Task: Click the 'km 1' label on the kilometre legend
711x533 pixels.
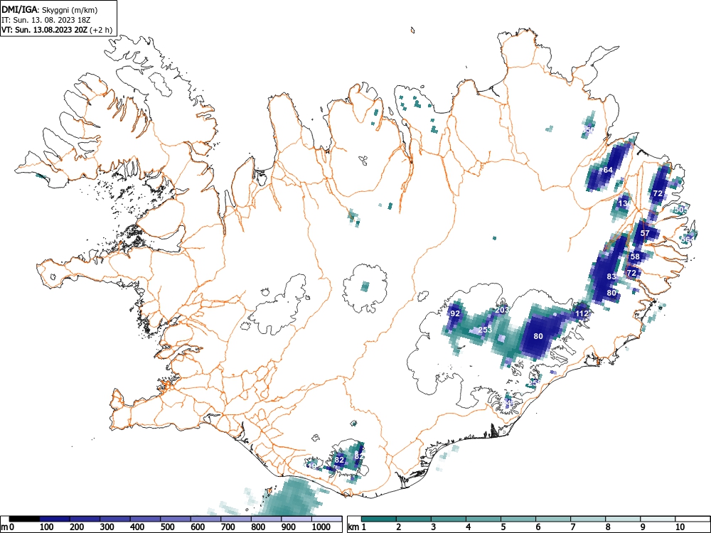Action: 358,527
